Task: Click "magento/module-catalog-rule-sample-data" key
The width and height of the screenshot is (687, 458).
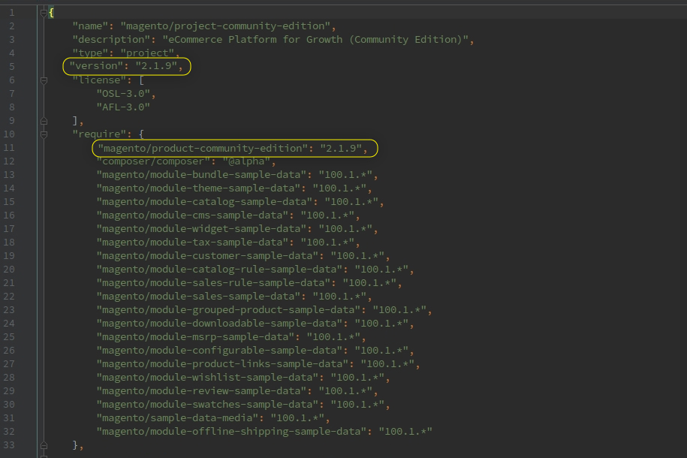Action: click(x=219, y=270)
